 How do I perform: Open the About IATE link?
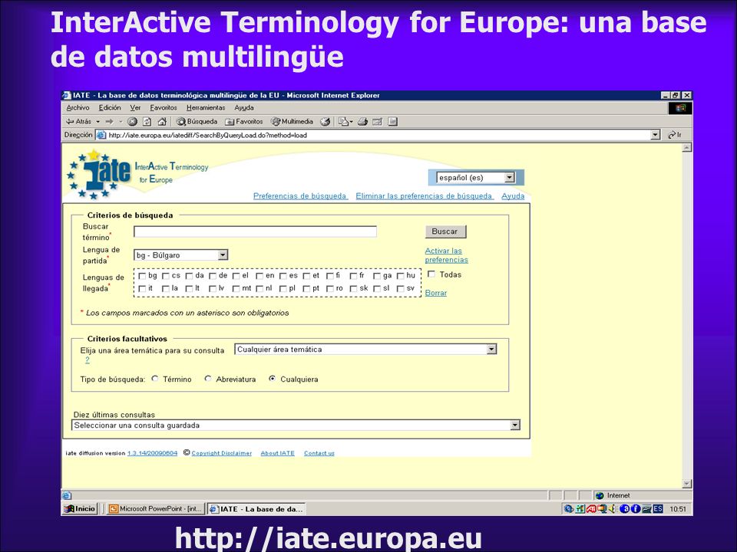tap(277, 453)
